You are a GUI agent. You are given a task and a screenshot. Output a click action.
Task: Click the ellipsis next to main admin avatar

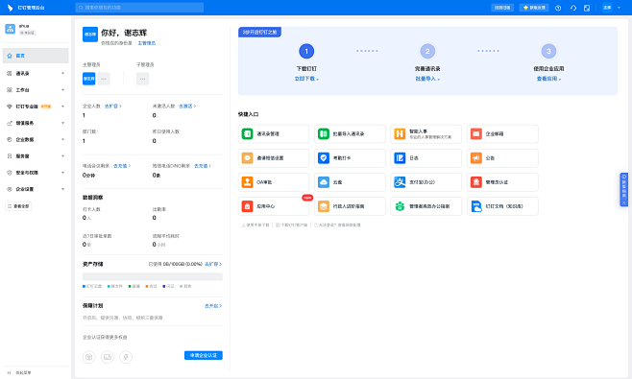pos(104,79)
